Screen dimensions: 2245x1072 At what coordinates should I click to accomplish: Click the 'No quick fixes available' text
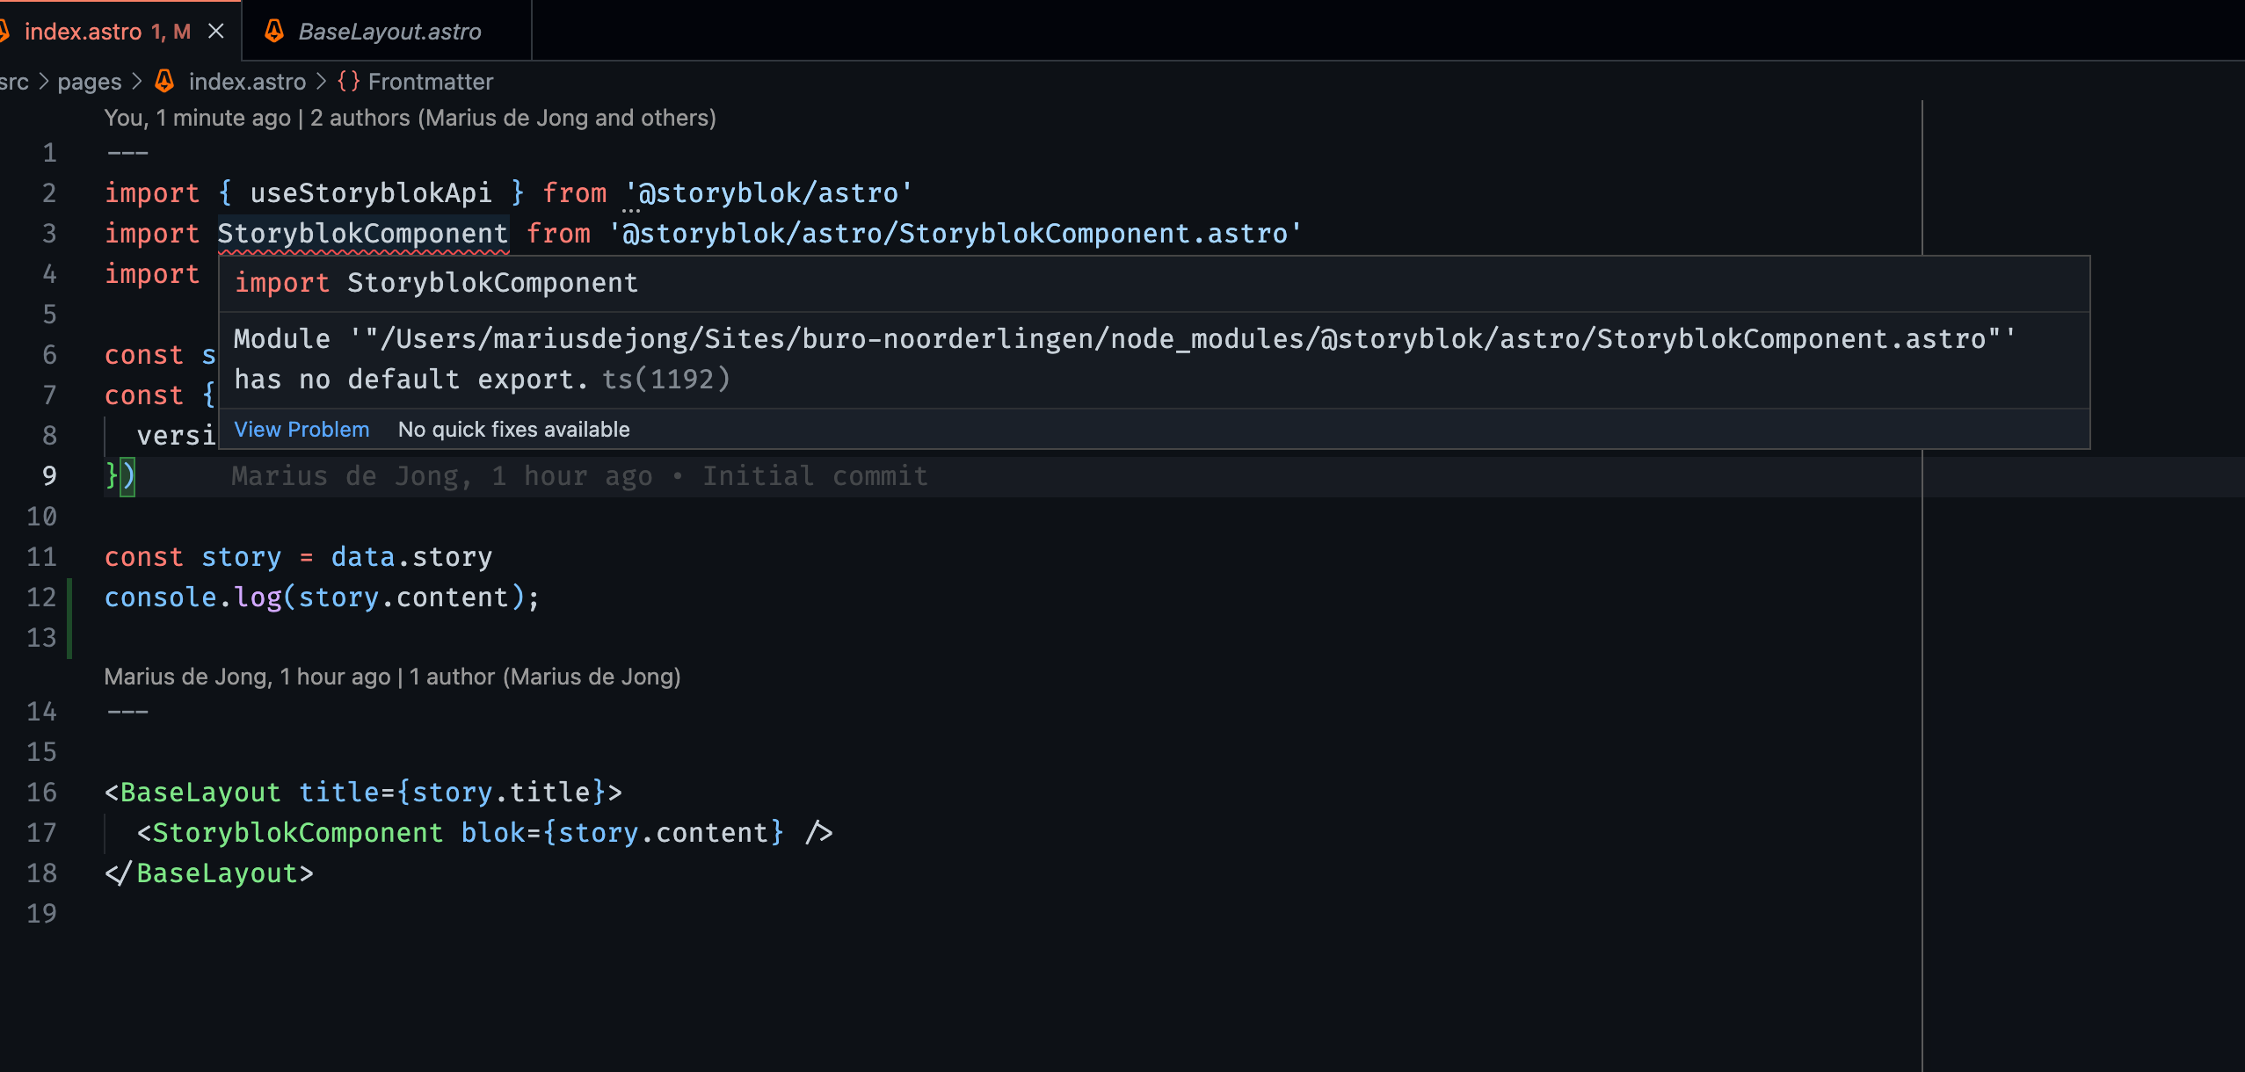(513, 429)
